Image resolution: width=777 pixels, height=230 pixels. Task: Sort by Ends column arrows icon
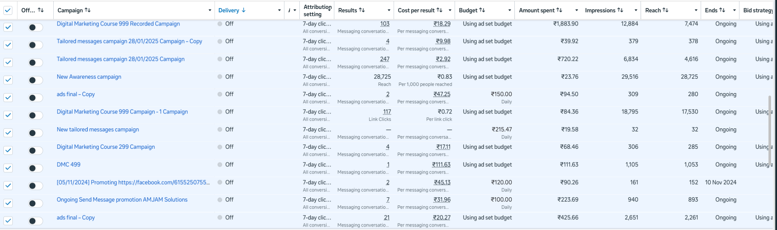(x=722, y=10)
